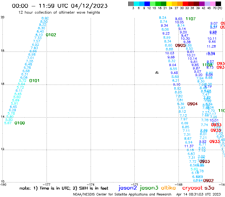Click the orange swatch in the color scale
The height and width of the screenshot is (197, 225).
coord(180,4)
